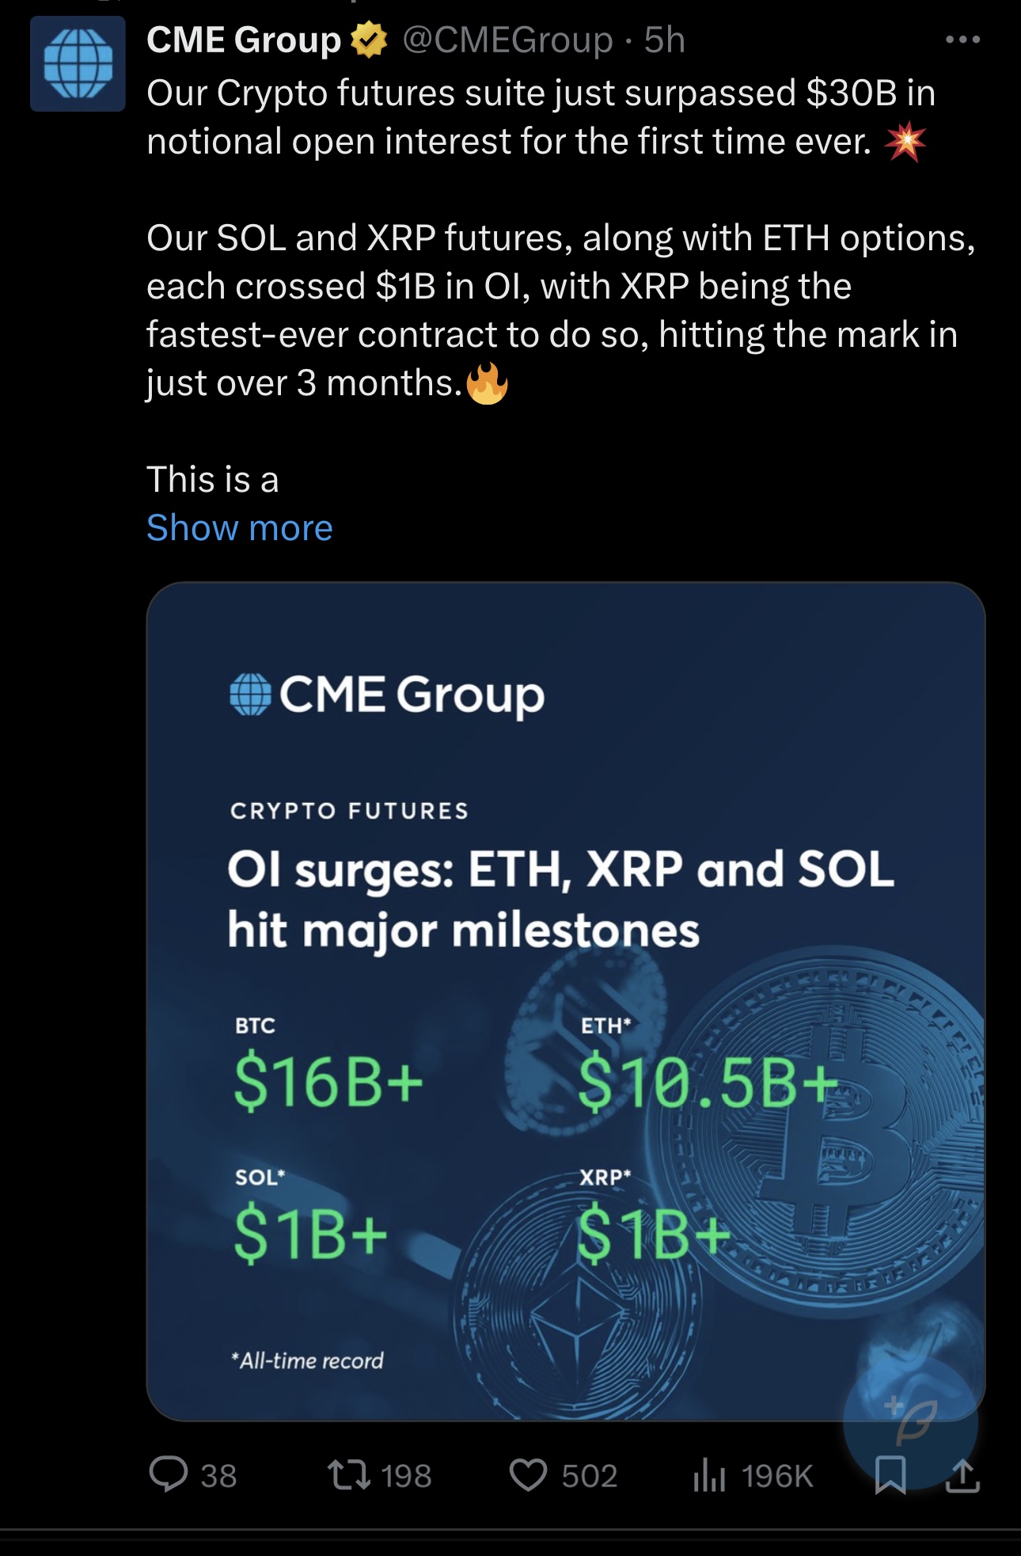
Task: Tap the 198 reposts count
Action: click(x=406, y=1476)
